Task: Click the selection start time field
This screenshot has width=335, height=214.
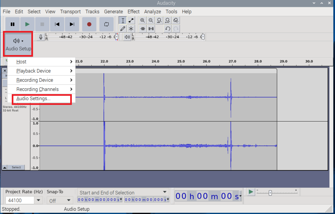Action: pyautogui.click(x=98, y=200)
